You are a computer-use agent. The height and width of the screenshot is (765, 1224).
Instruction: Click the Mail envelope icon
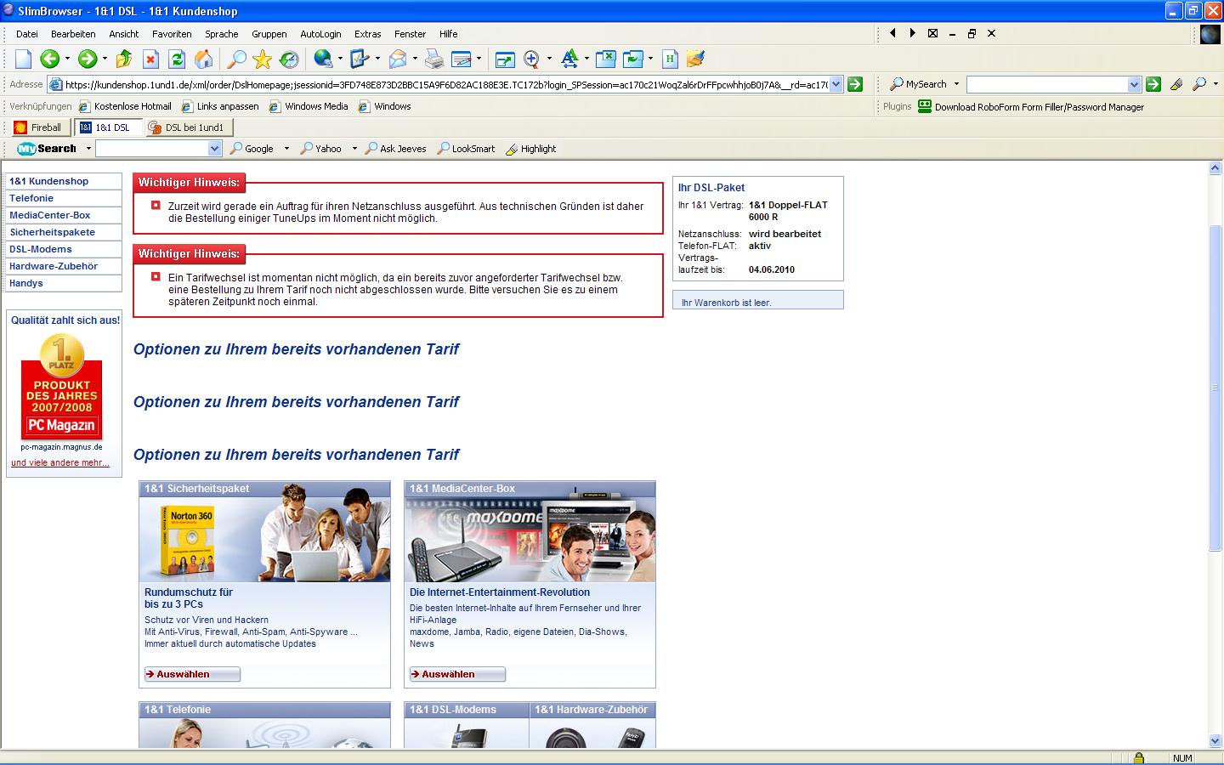[397, 59]
